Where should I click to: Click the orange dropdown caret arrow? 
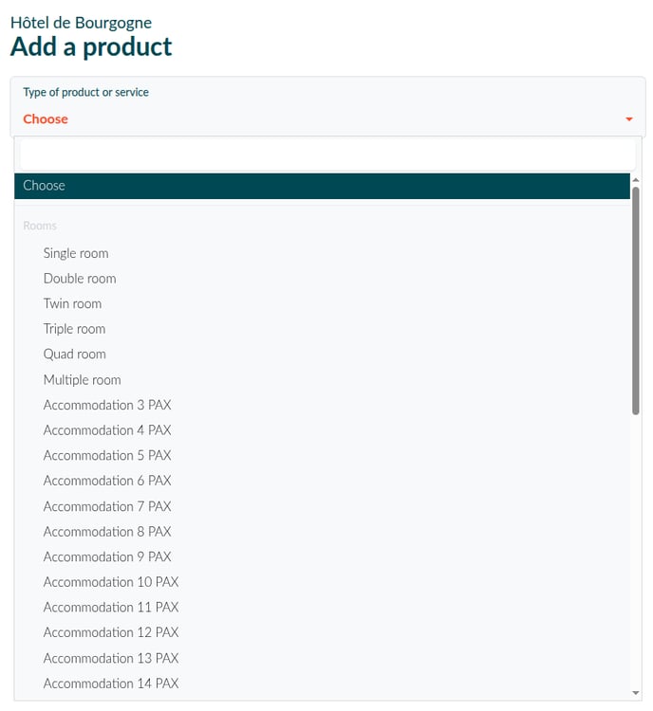[629, 119]
